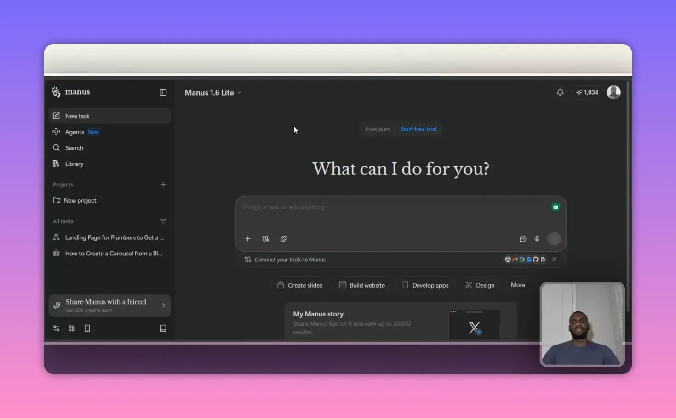This screenshot has height=418, width=676.
Task: Open the apps grid icon at sidebar bottom
Action: (72, 328)
